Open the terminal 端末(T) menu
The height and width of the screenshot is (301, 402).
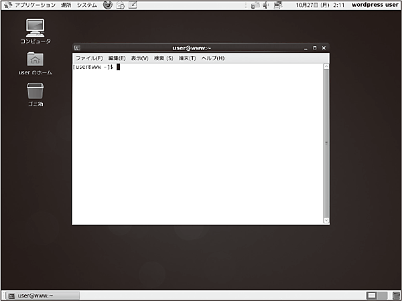pyautogui.click(x=188, y=58)
